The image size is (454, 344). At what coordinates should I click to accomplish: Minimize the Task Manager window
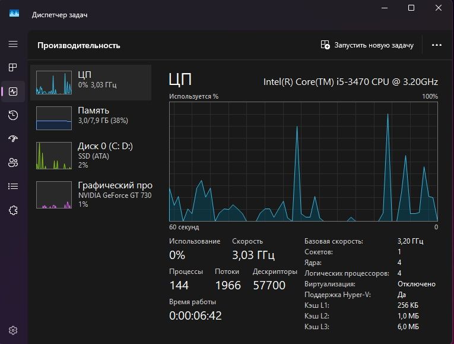(x=385, y=8)
